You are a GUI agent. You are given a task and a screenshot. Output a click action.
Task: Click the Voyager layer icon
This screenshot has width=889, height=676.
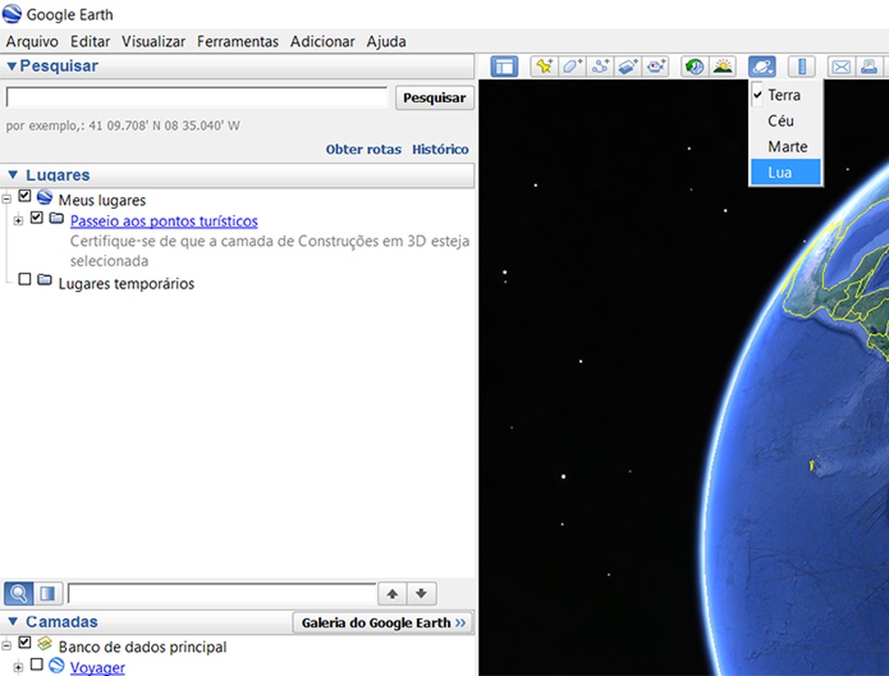tap(56, 664)
